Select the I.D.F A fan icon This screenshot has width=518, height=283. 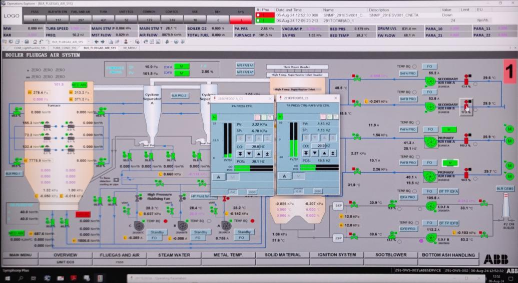tap(430, 206)
